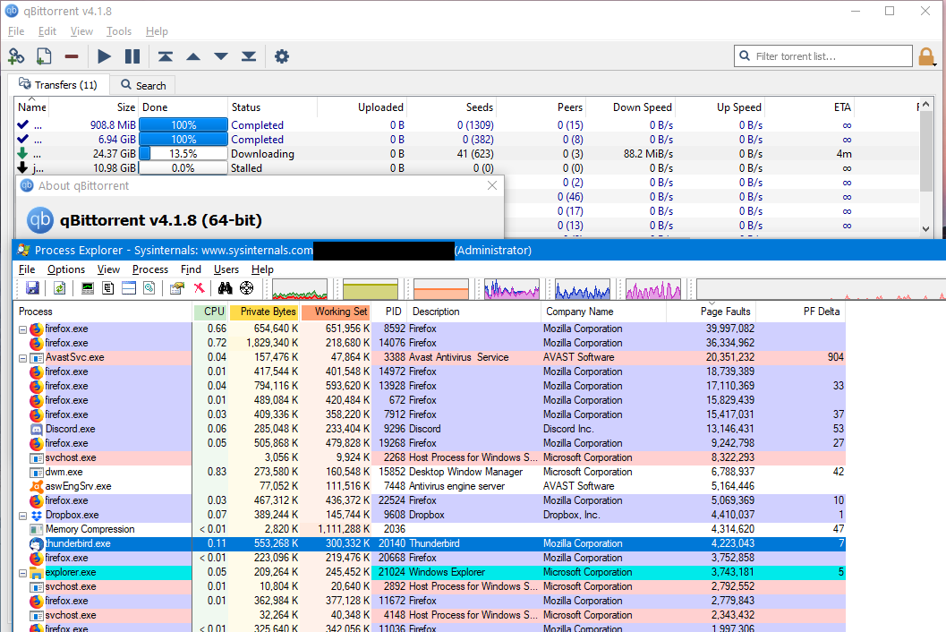
Task: Open System Information toolbar icon in Process Explorer
Action: [88, 288]
